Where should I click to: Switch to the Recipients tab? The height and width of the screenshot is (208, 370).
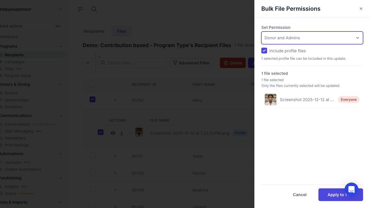[x=94, y=31]
